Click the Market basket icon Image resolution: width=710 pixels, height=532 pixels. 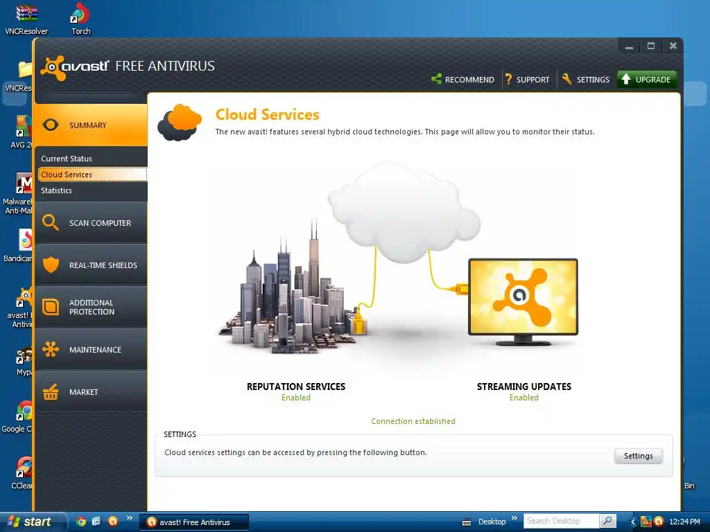click(x=51, y=392)
